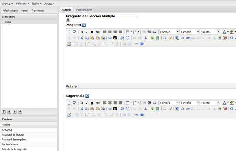Viewport: 236px width, 151px height.
Task: Delete the iDevice with the X icon
Action: 68,20
